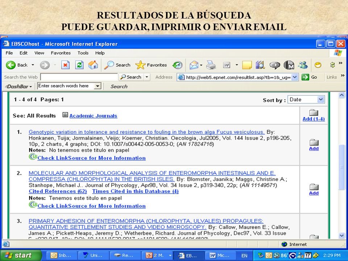The width and height of the screenshot is (348, 261).
Task: Click the vertical scrollbar thumb
Action: coord(341,167)
